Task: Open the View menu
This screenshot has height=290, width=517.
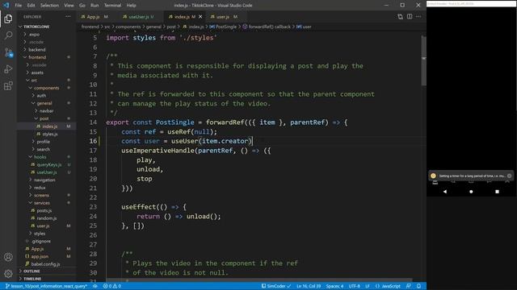Action: (69, 6)
